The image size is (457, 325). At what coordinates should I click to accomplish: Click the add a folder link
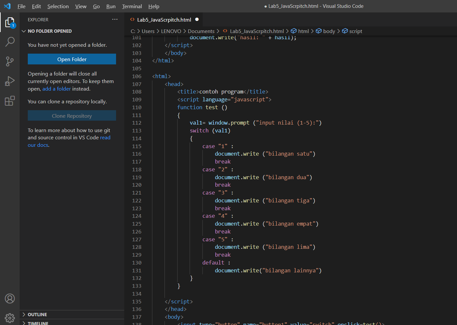coord(57,89)
